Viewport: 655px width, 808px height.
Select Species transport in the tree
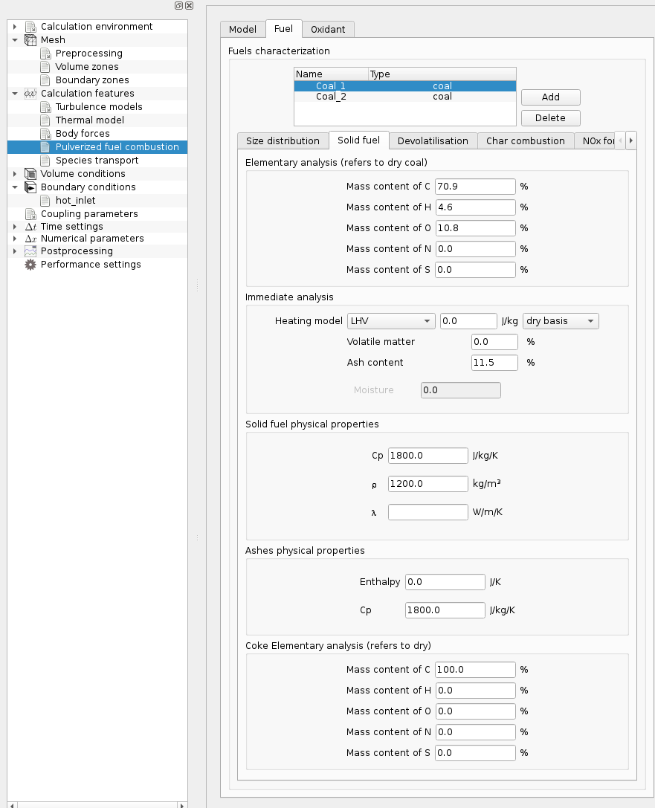click(97, 161)
